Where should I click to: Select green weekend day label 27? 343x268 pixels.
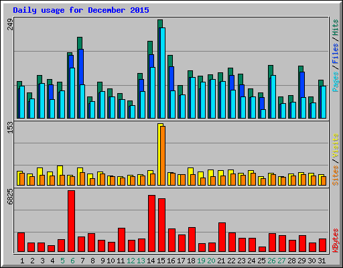[281, 261]
